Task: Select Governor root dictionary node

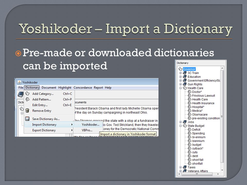Action: [189, 69]
